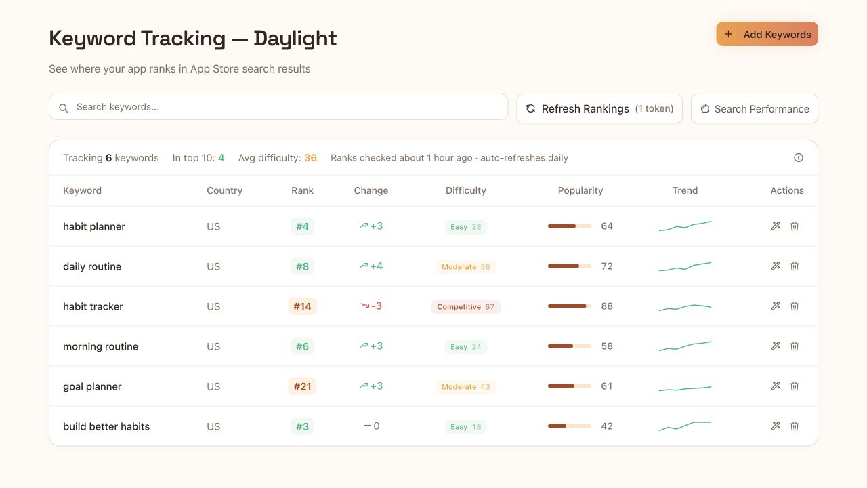Delete the daily routine keyword
This screenshot has height=488, width=867.
click(795, 266)
